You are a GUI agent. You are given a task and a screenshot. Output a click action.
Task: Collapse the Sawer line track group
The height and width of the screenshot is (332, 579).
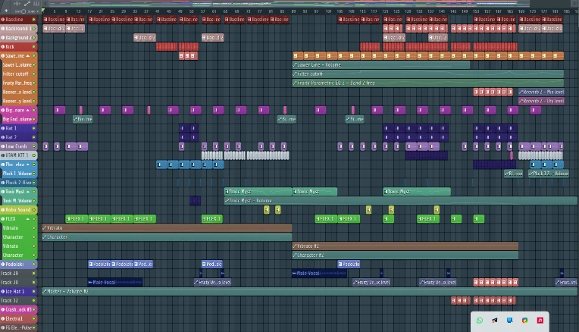point(28,56)
